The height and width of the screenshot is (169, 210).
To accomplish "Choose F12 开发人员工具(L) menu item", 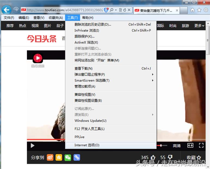I will 111,129.
